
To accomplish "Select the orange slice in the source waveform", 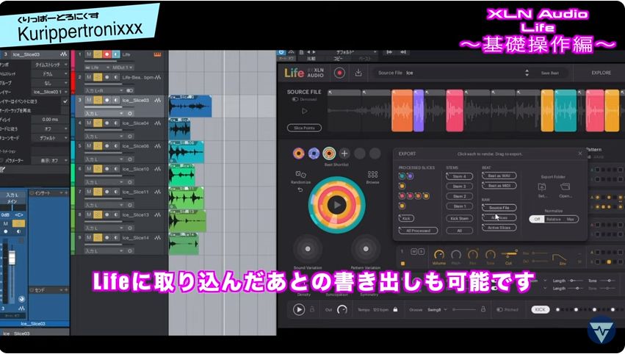I will 402,110.
